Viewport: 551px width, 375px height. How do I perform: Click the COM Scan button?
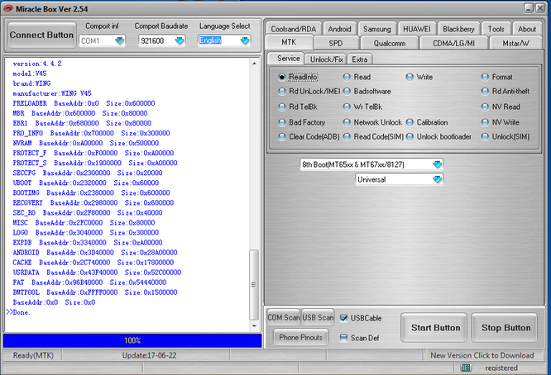[x=284, y=317]
